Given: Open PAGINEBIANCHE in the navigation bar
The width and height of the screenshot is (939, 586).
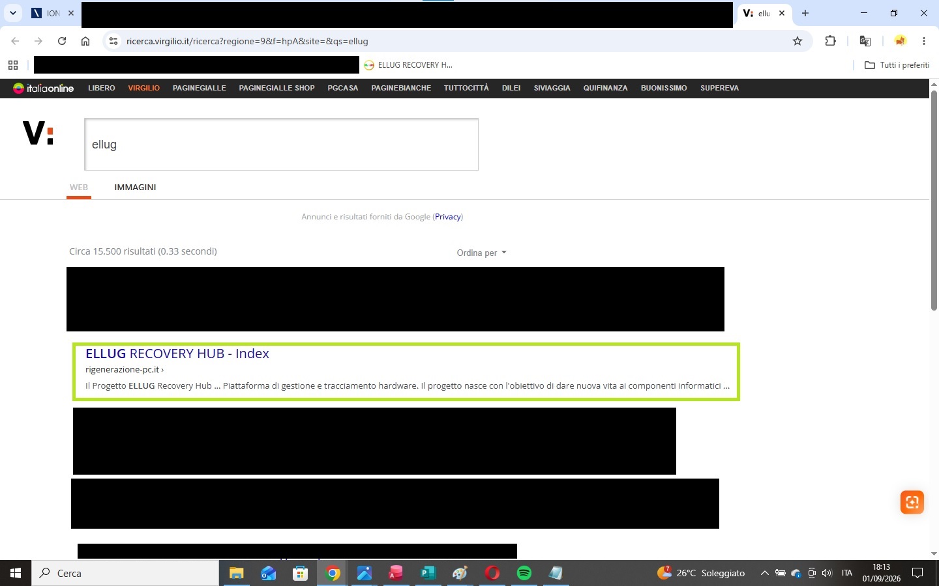Looking at the screenshot, I should coord(401,88).
